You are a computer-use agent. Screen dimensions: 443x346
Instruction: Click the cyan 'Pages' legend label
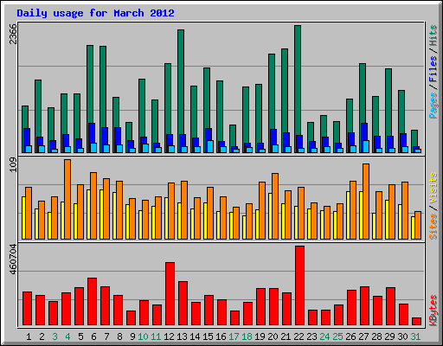click(433, 106)
